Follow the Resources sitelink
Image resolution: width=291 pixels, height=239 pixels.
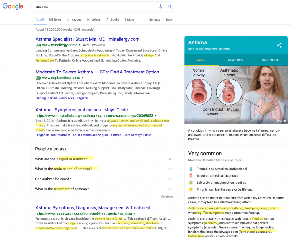pos(67,98)
